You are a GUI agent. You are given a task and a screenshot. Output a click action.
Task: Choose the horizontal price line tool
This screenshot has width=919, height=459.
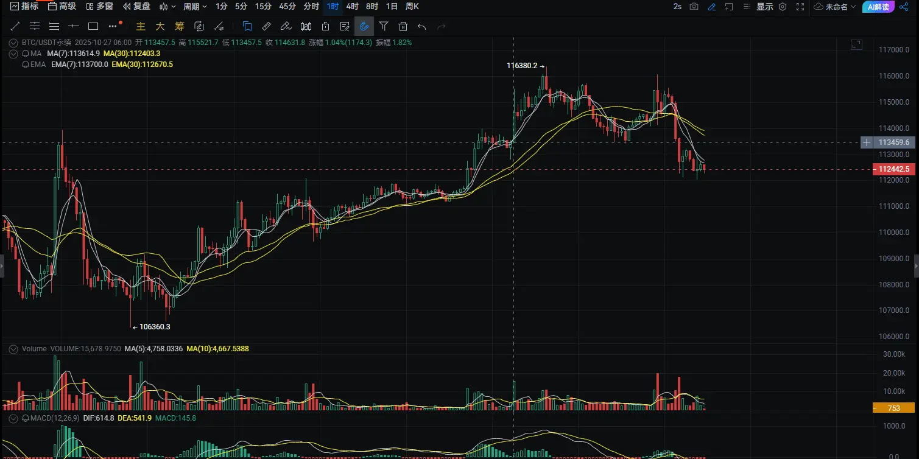(x=74, y=26)
